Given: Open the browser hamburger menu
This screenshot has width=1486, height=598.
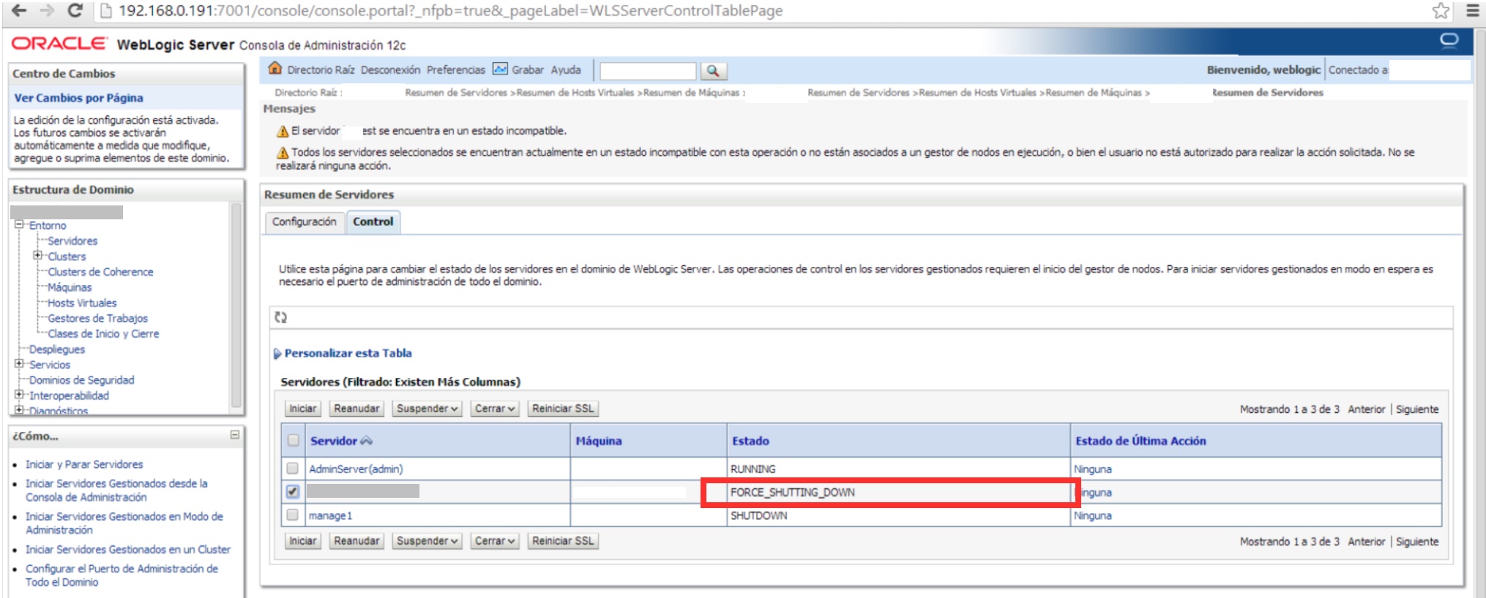Looking at the screenshot, I should click(x=1472, y=11).
